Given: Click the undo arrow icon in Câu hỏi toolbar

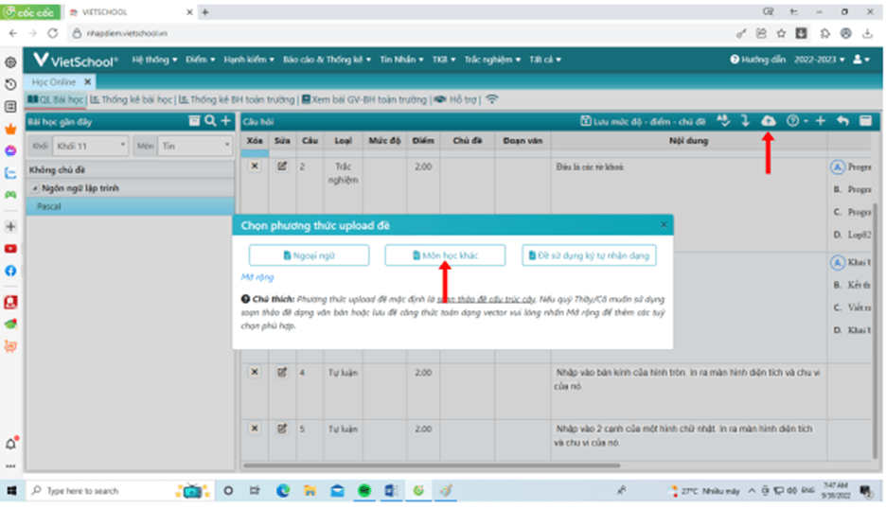Looking at the screenshot, I should (842, 121).
